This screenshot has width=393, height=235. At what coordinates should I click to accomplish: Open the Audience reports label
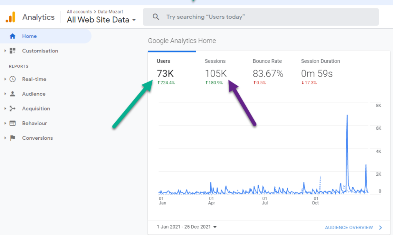(34, 94)
